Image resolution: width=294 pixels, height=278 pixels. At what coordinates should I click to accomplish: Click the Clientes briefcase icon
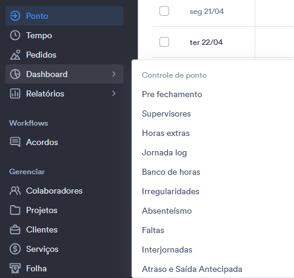pos(15,229)
